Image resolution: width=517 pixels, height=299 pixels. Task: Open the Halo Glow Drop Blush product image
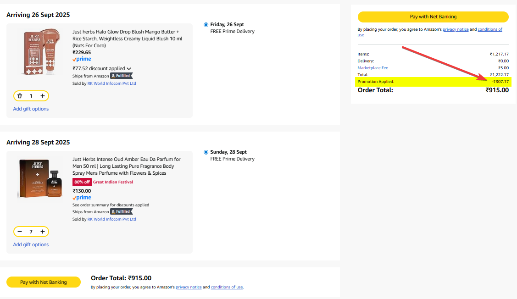click(41, 52)
